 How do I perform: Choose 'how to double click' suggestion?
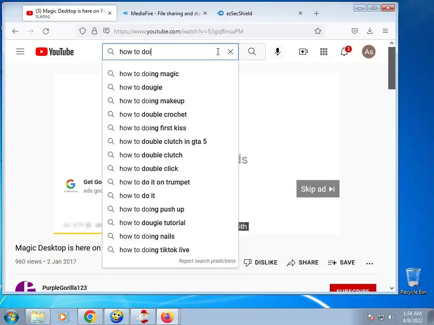(x=170, y=168)
